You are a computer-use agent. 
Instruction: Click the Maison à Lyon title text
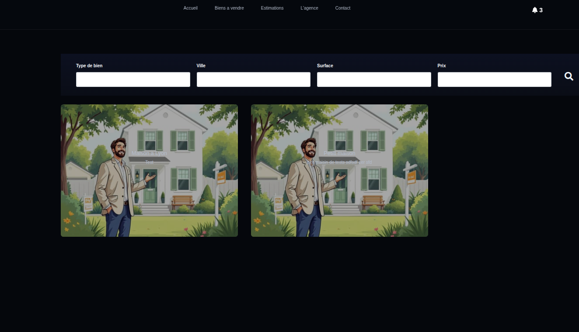[149, 153]
